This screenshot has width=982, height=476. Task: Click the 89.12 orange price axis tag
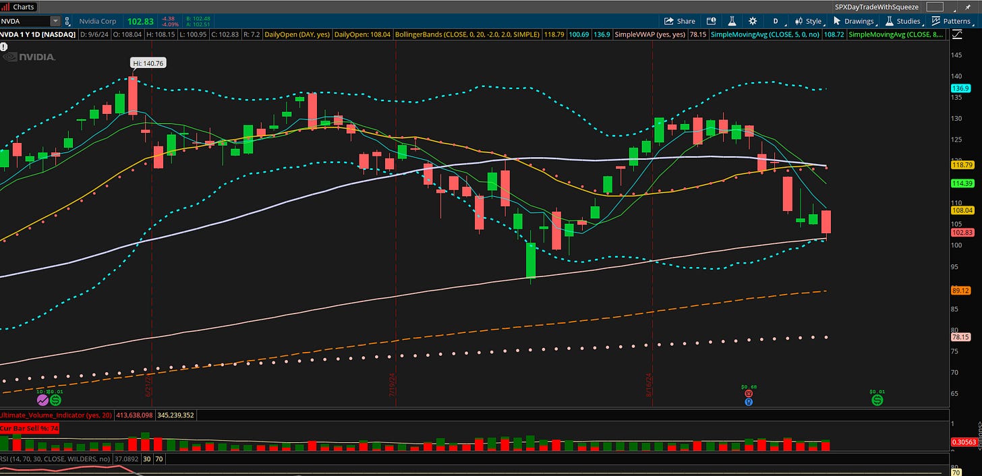(960, 291)
